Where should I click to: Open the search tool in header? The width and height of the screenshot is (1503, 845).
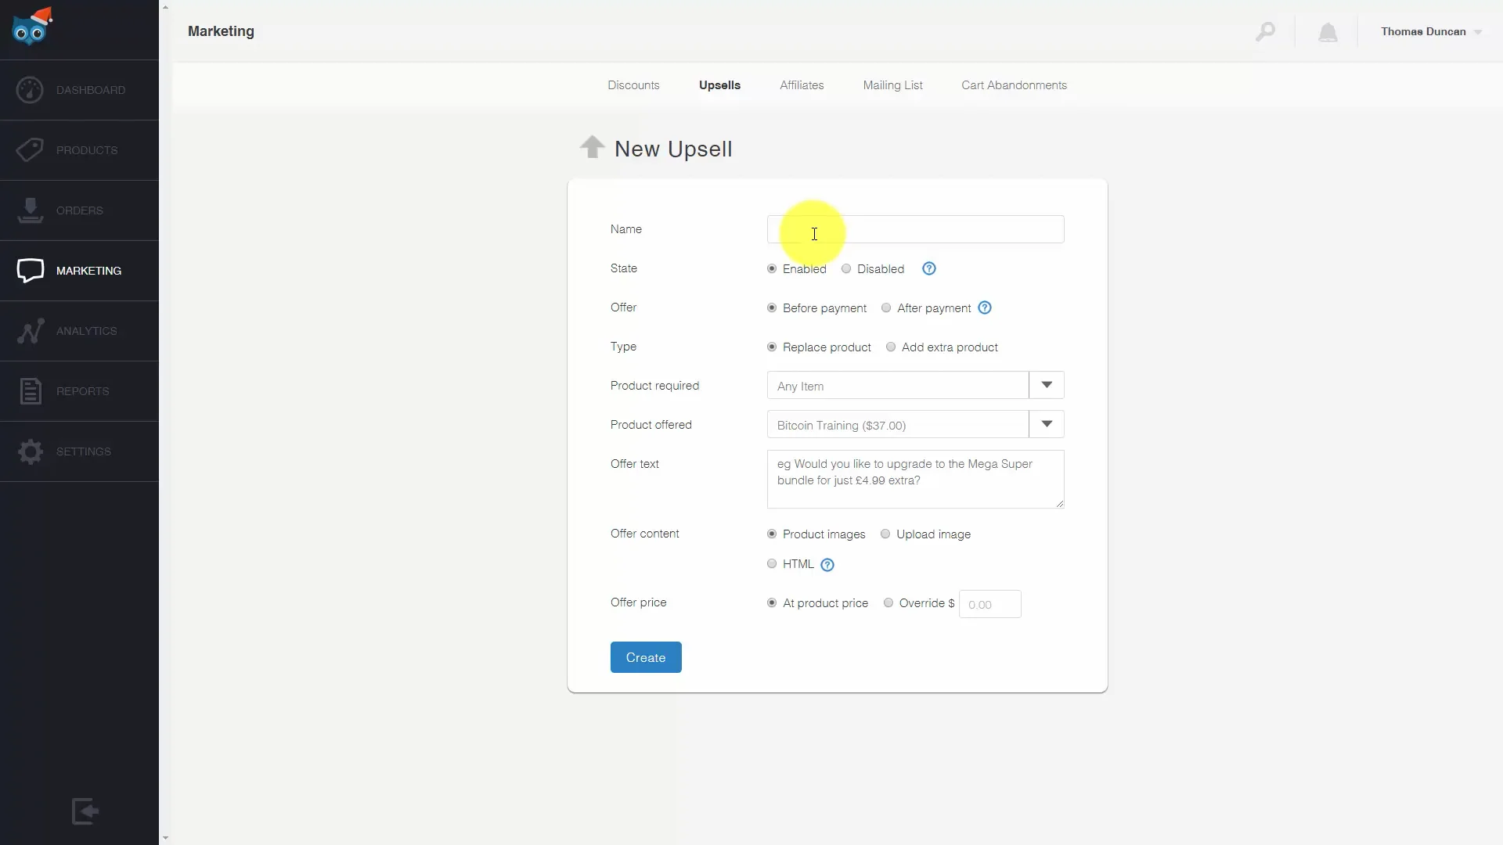click(1266, 31)
